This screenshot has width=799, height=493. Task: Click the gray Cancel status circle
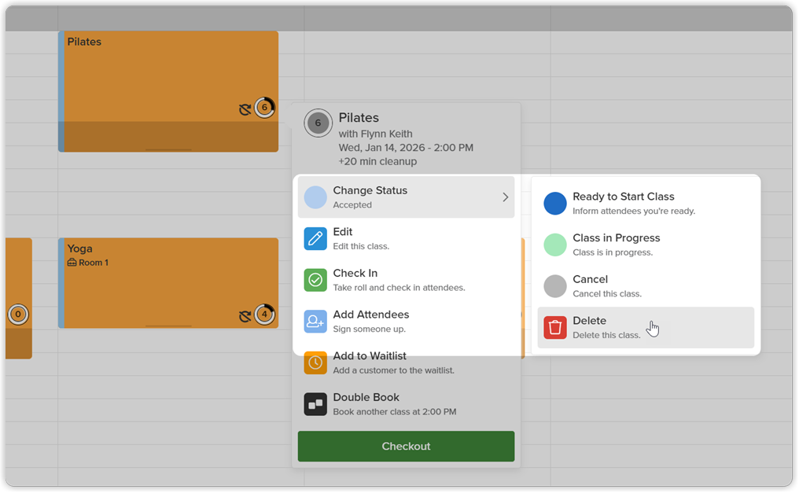pyautogui.click(x=555, y=286)
